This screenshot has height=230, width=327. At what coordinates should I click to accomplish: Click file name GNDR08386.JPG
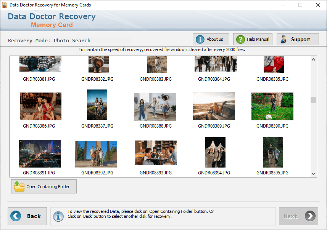(39, 126)
